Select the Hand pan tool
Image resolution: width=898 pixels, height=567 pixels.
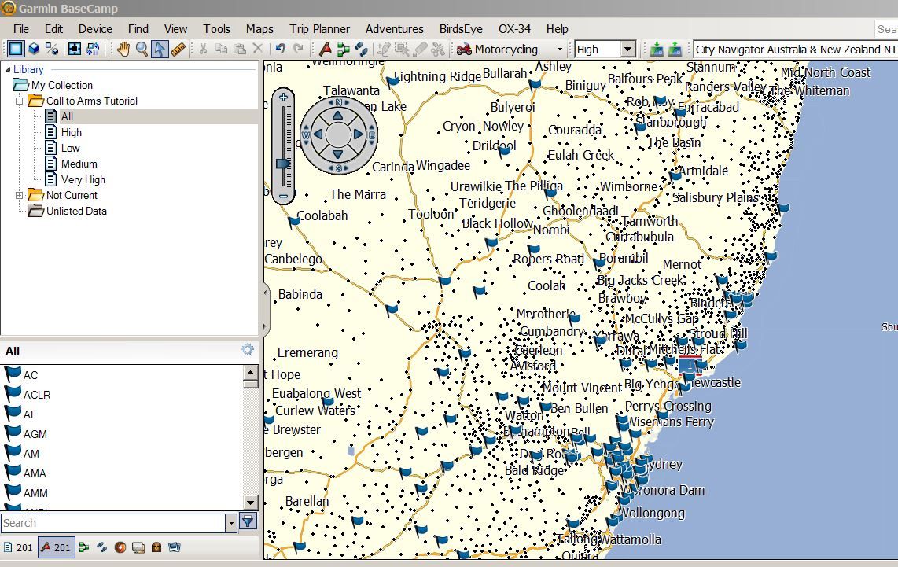point(123,50)
